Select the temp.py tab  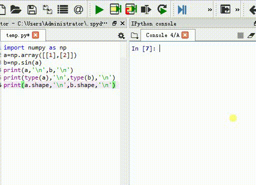coord(17,35)
